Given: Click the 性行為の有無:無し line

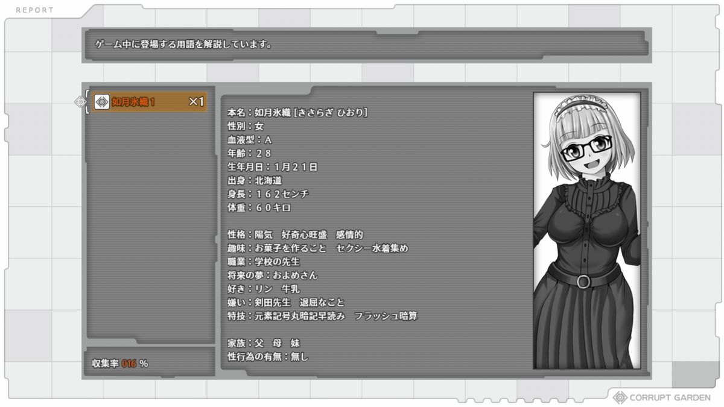Looking at the screenshot, I should 268,356.
